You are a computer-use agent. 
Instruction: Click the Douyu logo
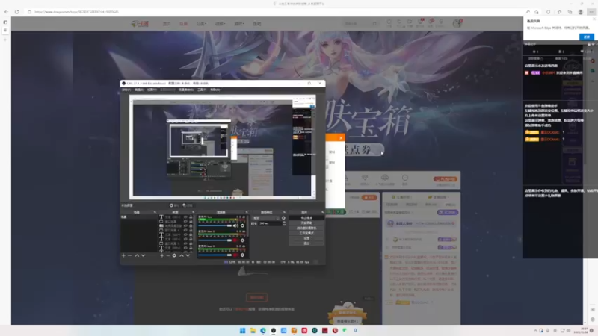tap(140, 24)
